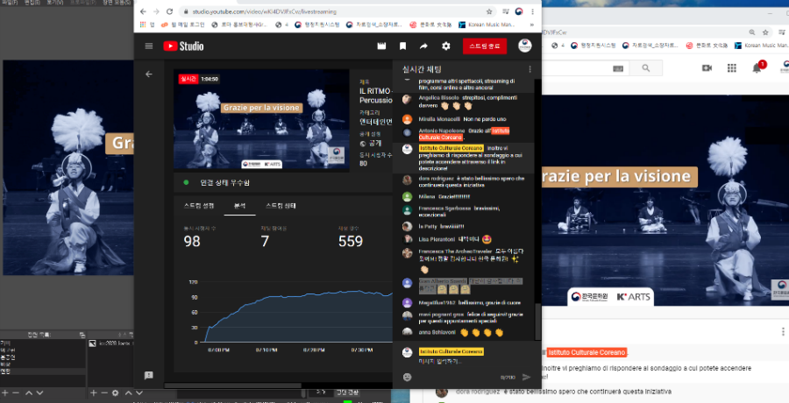Select Lisa Pierantoni chat entry
789x403 pixels.
464,239
